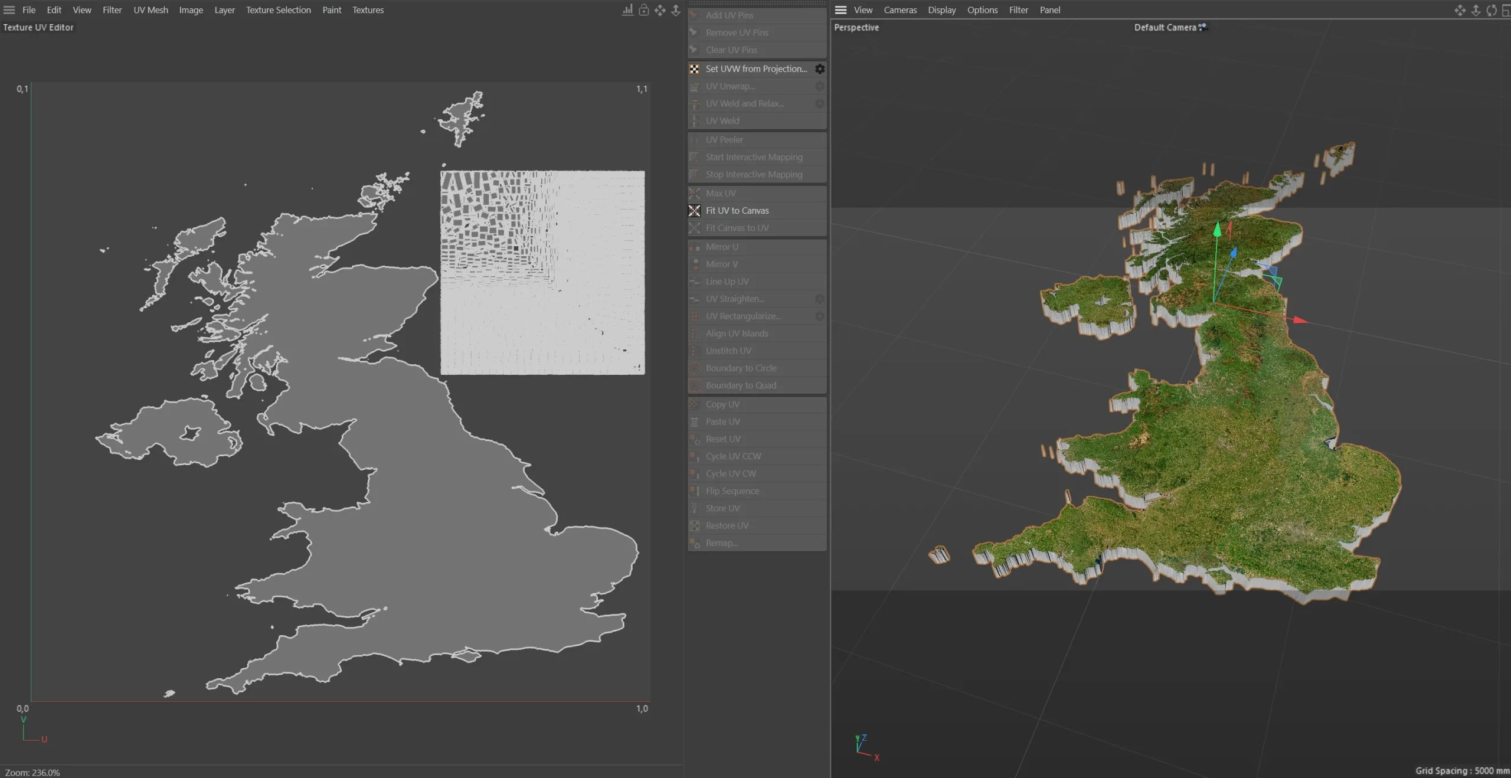Open the settings gear next to Set UVW from Projection
Viewport: 1511px width, 778px height.
tap(819, 68)
